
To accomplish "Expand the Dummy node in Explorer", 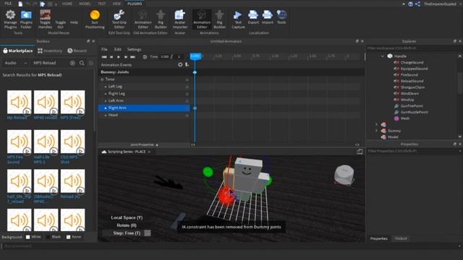I will (x=376, y=131).
